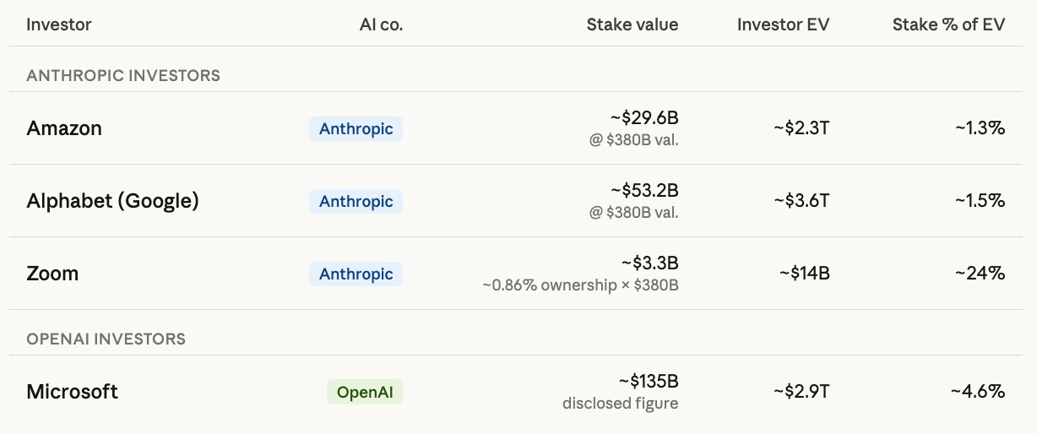Click the ~24% stake percentage

pos(980,274)
